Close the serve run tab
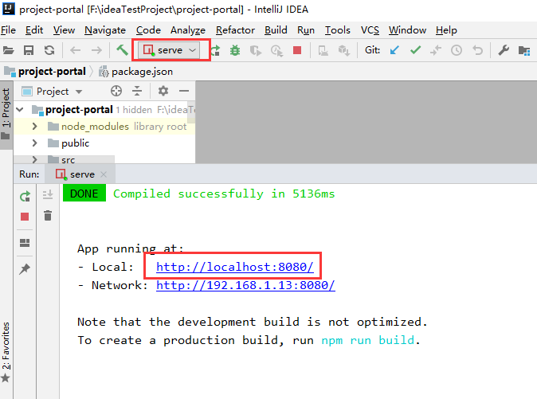Image resolution: width=537 pixels, height=399 pixels. point(104,174)
